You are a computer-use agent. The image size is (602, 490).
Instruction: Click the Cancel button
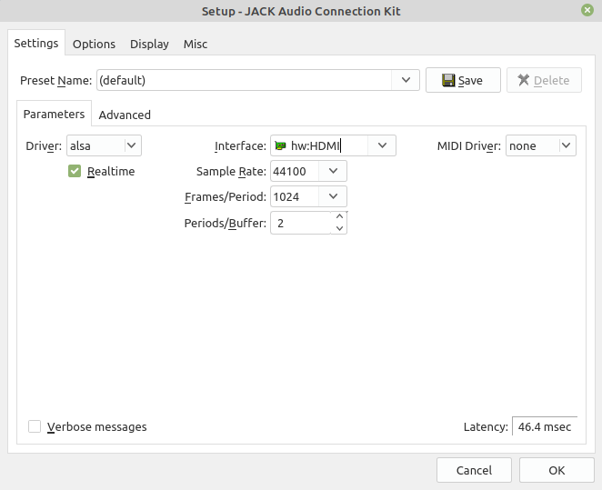(x=474, y=470)
